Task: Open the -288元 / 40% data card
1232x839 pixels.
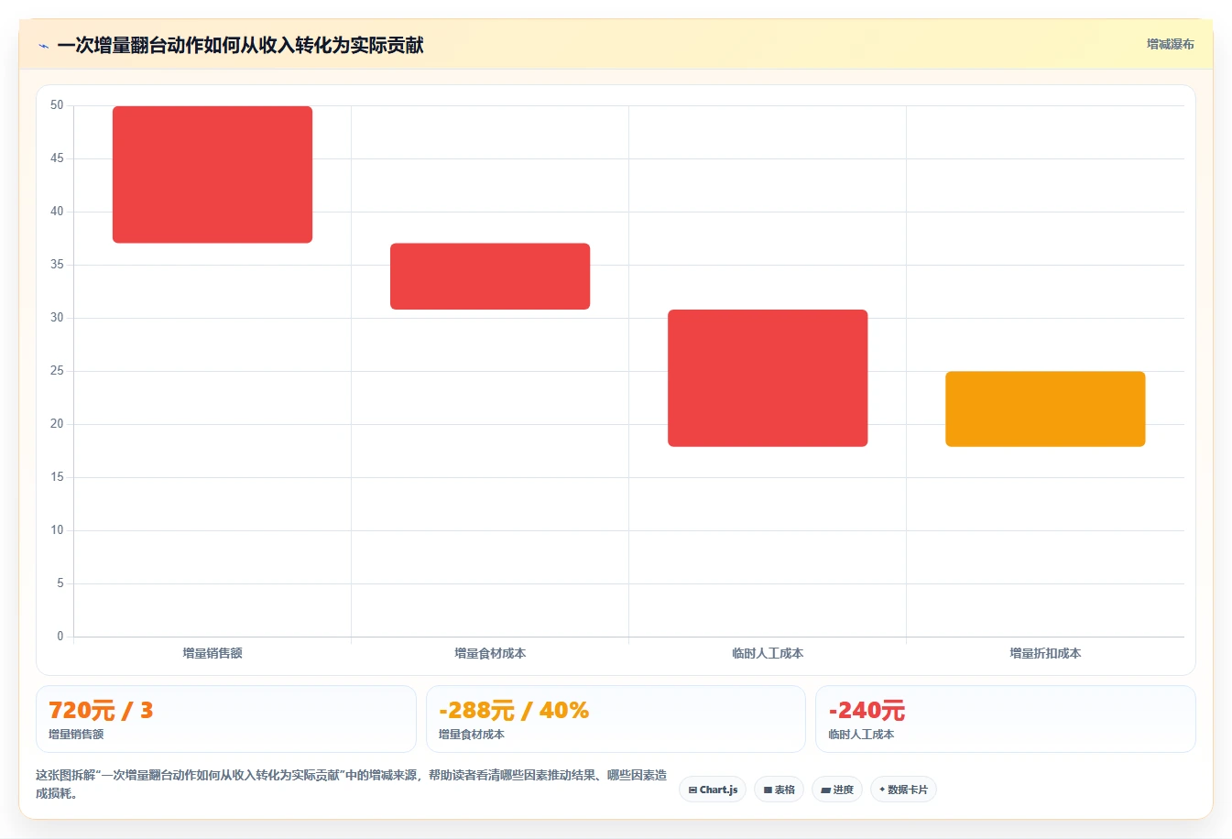Action: point(616,719)
